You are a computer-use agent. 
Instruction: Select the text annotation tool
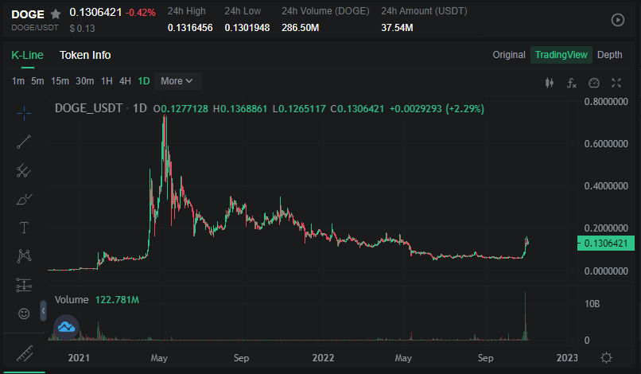click(24, 228)
